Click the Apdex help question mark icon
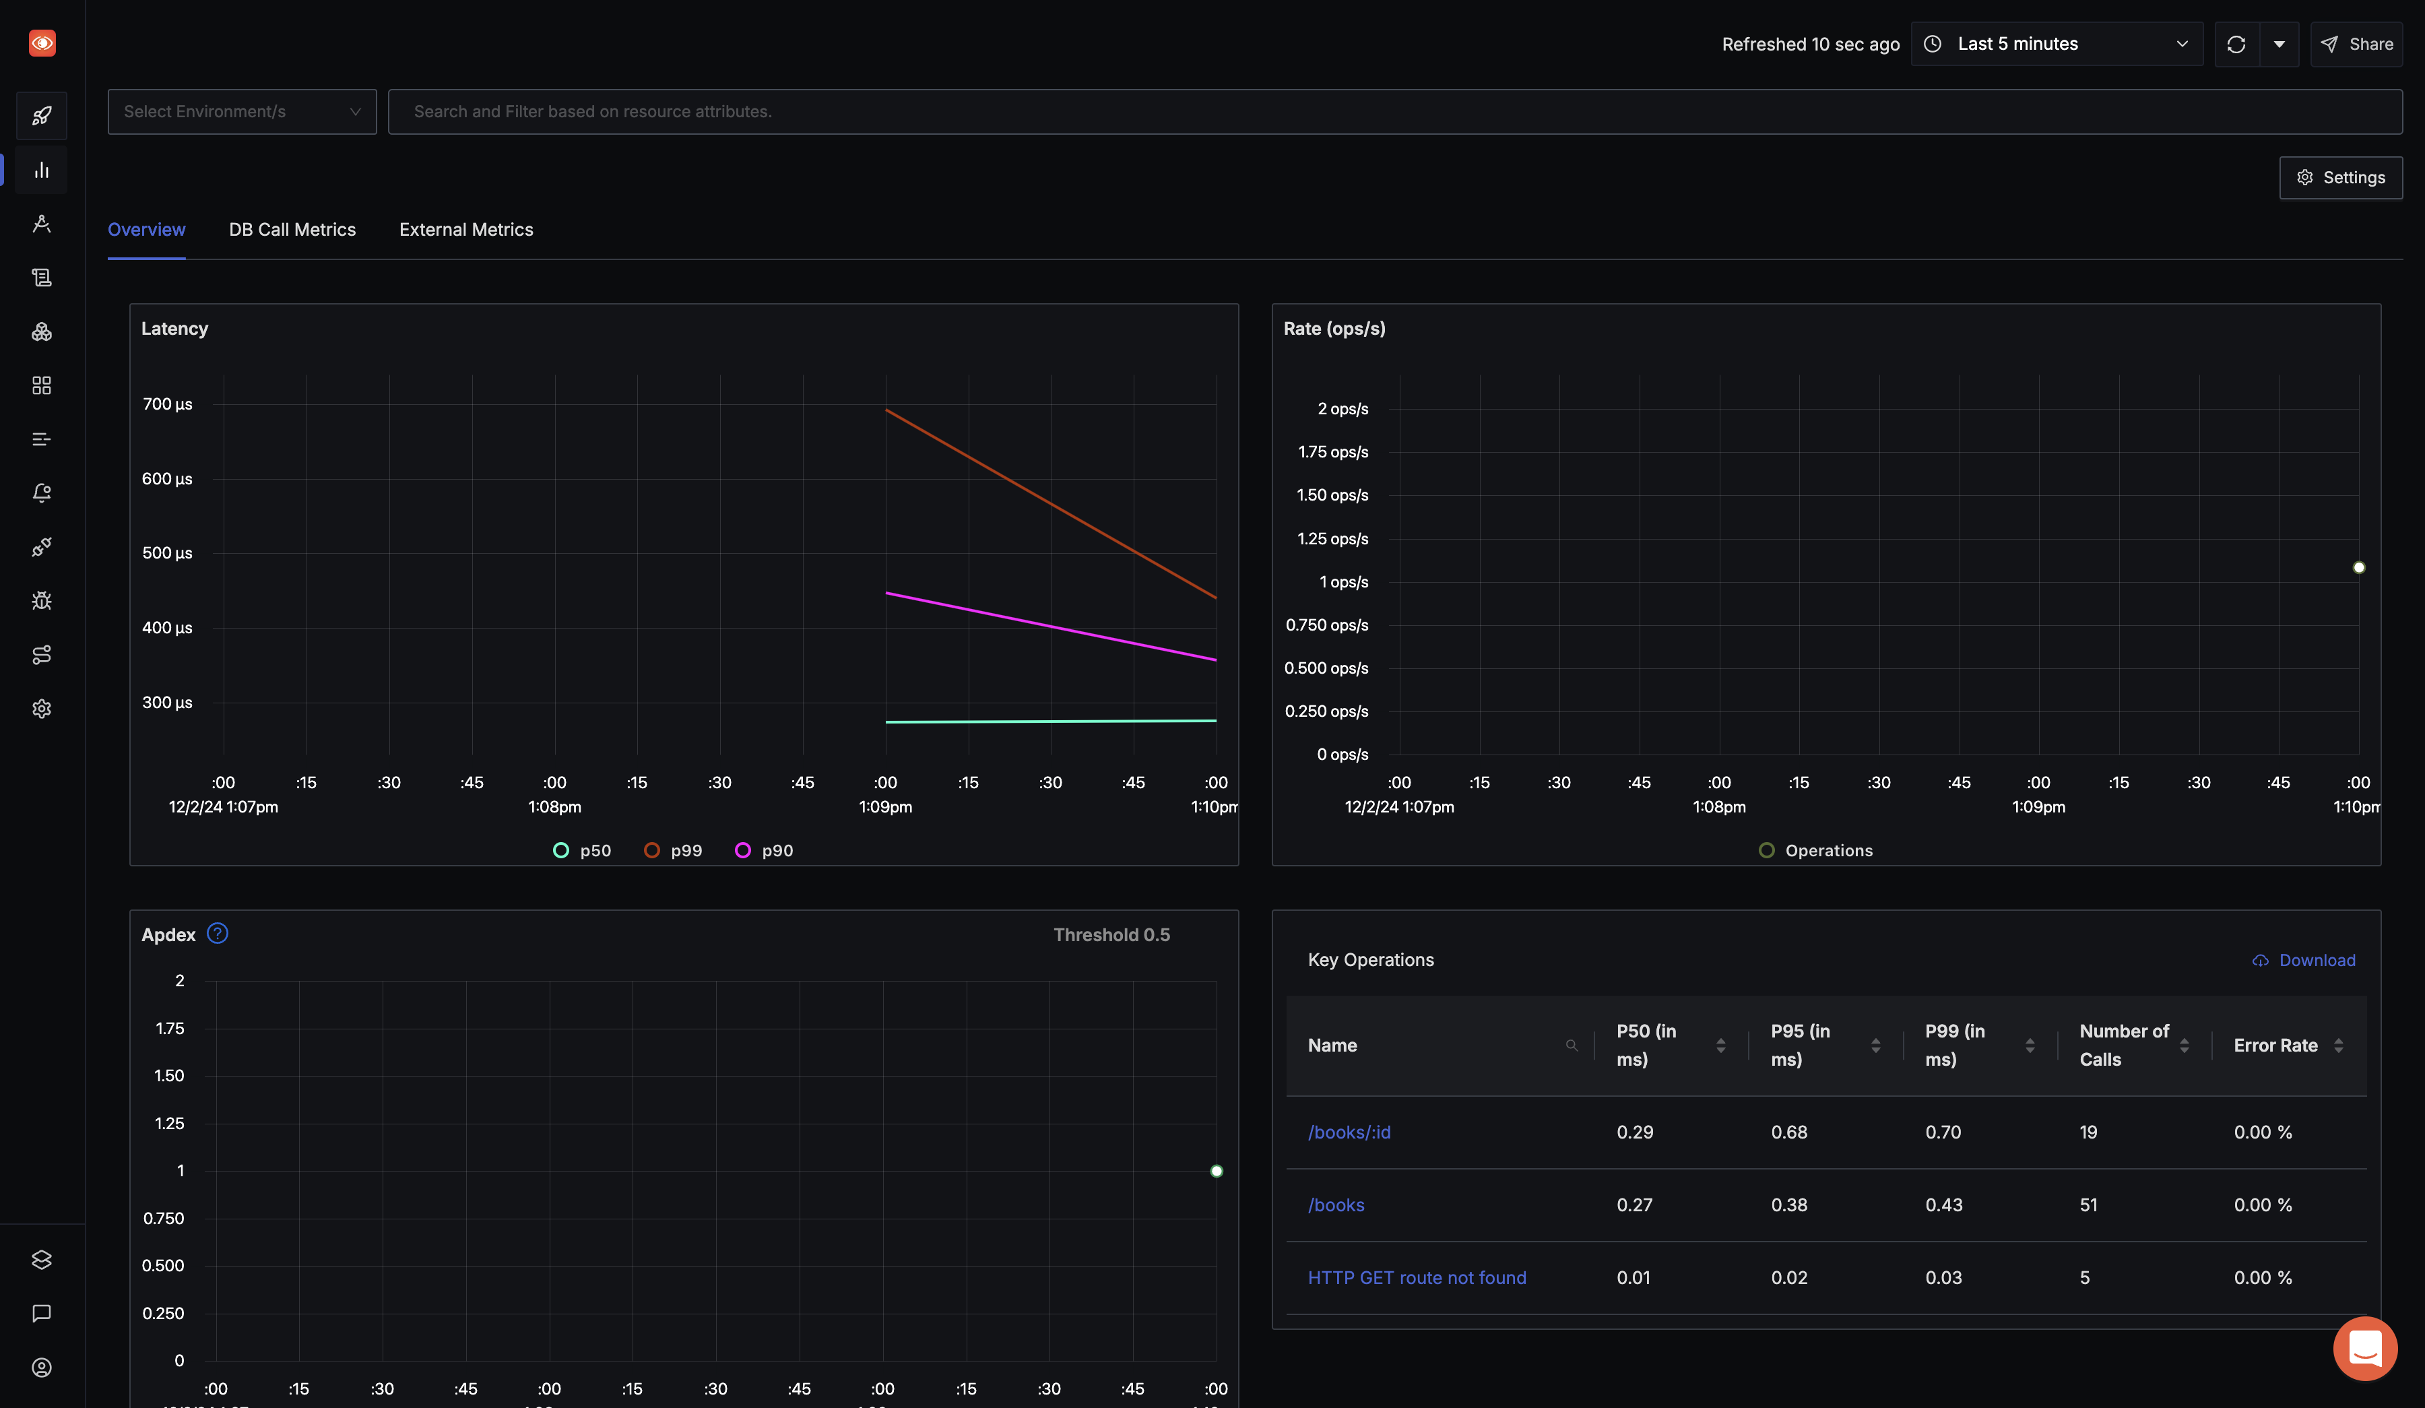The height and width of the screenshot is (1408, 2425). pyautogui.click(x=218, y=934)
